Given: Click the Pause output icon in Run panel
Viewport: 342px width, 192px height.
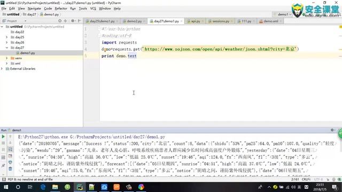Looking at the screenshot, I should pyautogui.click(x=3, y=149).
